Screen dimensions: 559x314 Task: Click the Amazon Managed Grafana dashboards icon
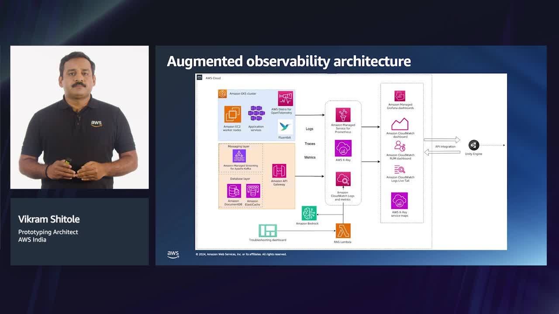coord(400,96)
